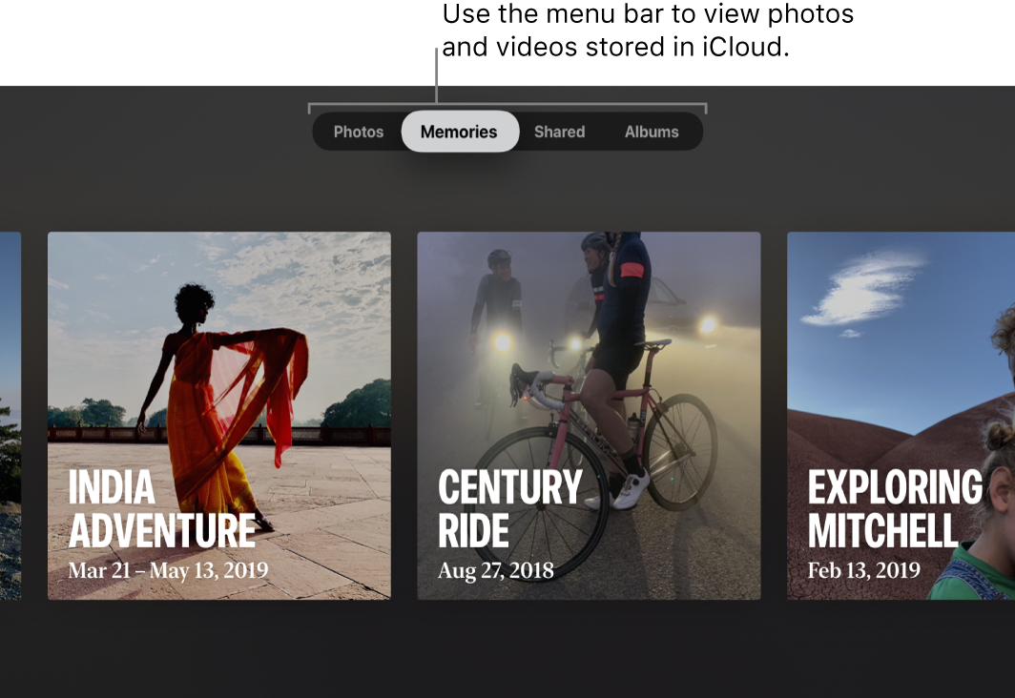1015x698 pixels.
Task: Go to the Albums tab
Action: pyautogui.click(x=652, y=132)
